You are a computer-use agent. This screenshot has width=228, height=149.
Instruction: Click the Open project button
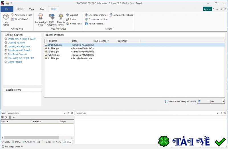coord(210,102)
